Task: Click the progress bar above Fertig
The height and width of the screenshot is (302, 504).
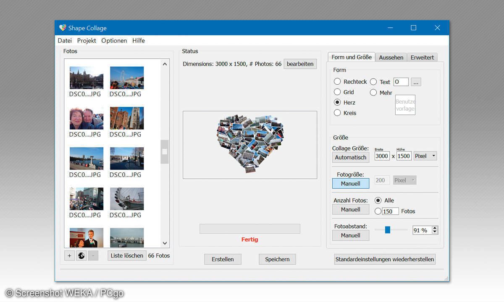Action: pyautogui.click(x=250, y=229)
